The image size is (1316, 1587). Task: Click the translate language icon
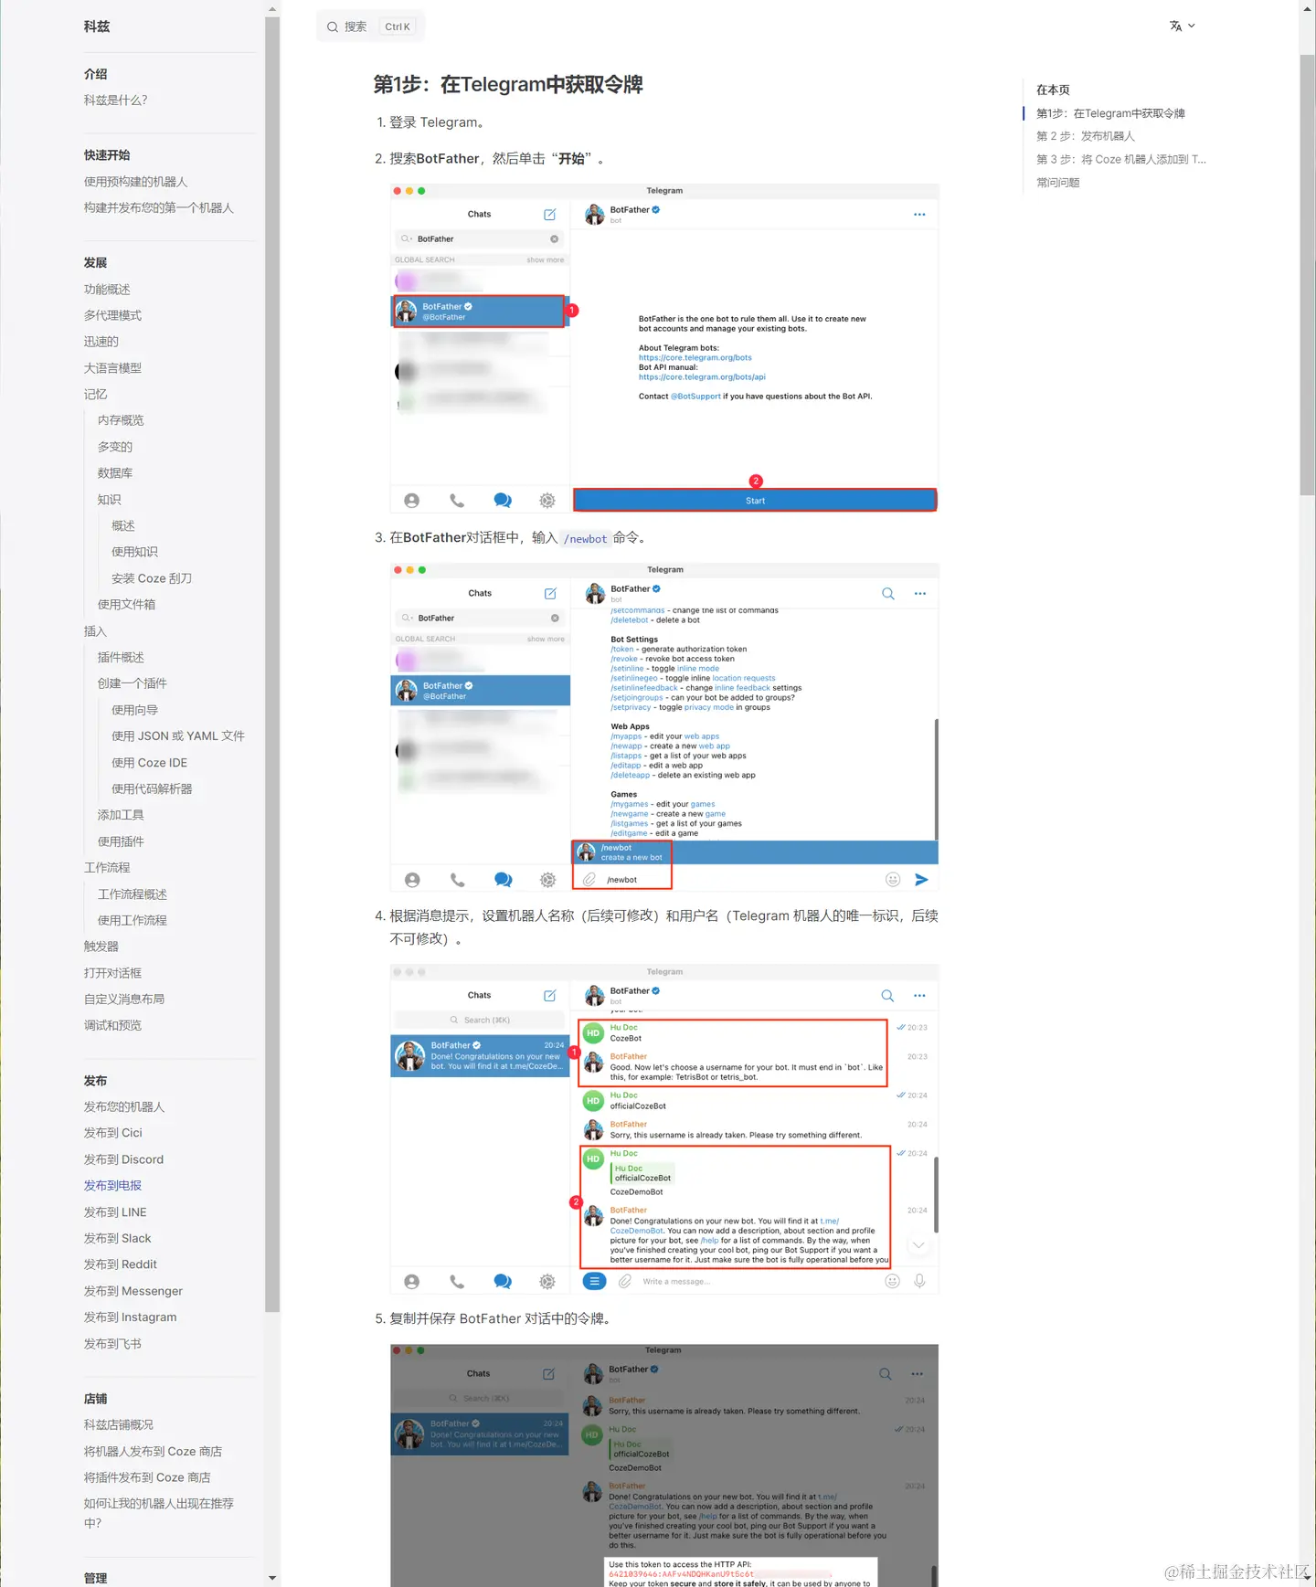[x=1176, y=26]
